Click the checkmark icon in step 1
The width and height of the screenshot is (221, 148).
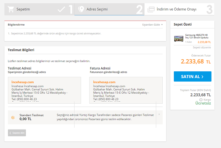tap(61, 9)
